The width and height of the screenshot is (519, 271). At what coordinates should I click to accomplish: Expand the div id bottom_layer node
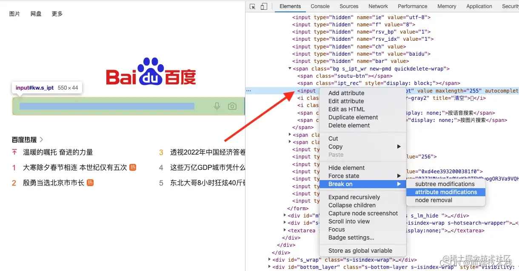tap(270, 267)
